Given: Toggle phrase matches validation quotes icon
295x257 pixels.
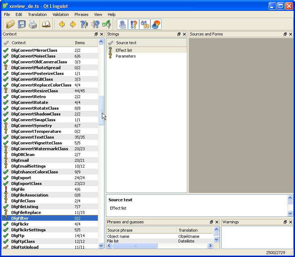Looking at the screenshot, I should (145, 24).
